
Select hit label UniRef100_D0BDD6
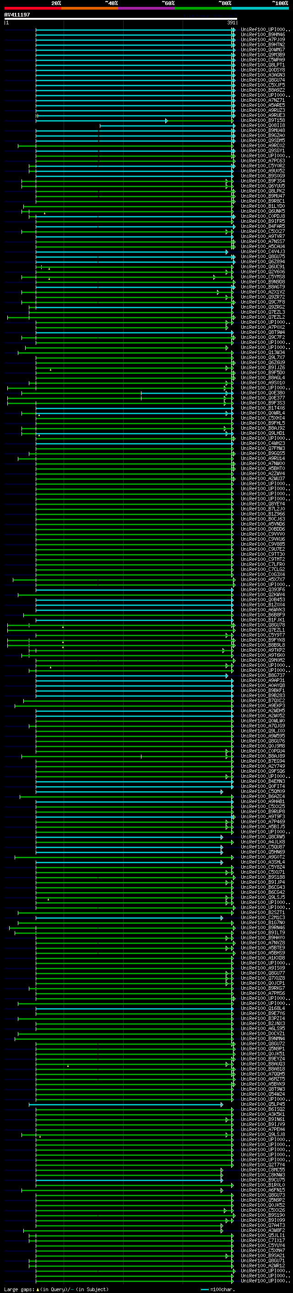point(263,529)
